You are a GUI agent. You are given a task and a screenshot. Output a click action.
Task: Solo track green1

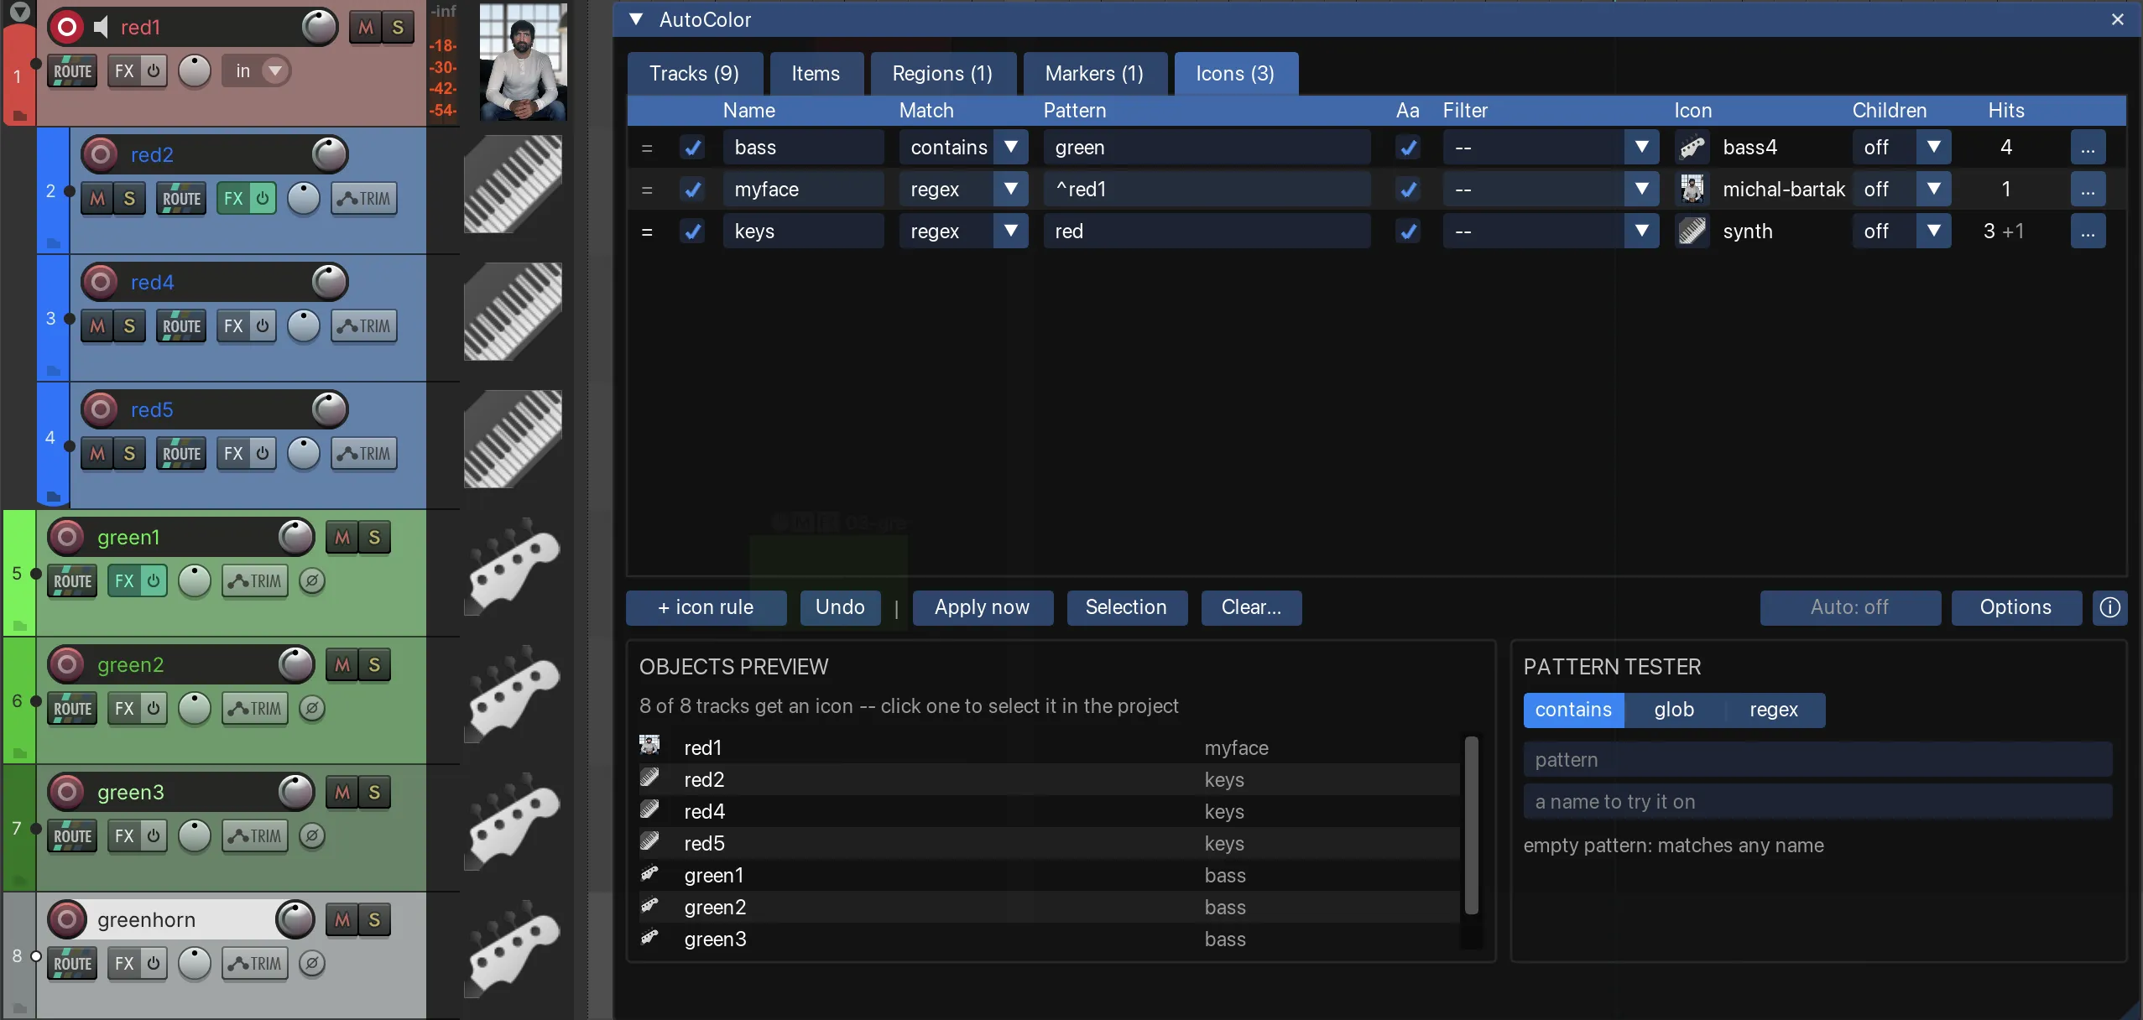[374, 537]
